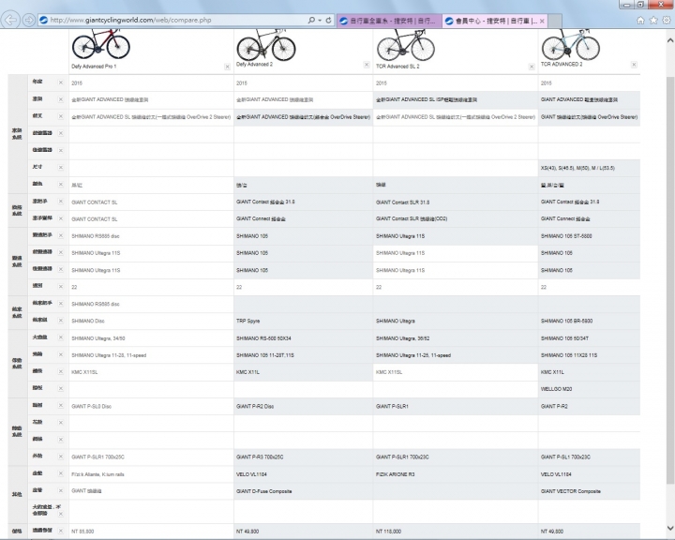Remove the 年度 row showing 2015

pyautogui.click(x=61, y=82)
